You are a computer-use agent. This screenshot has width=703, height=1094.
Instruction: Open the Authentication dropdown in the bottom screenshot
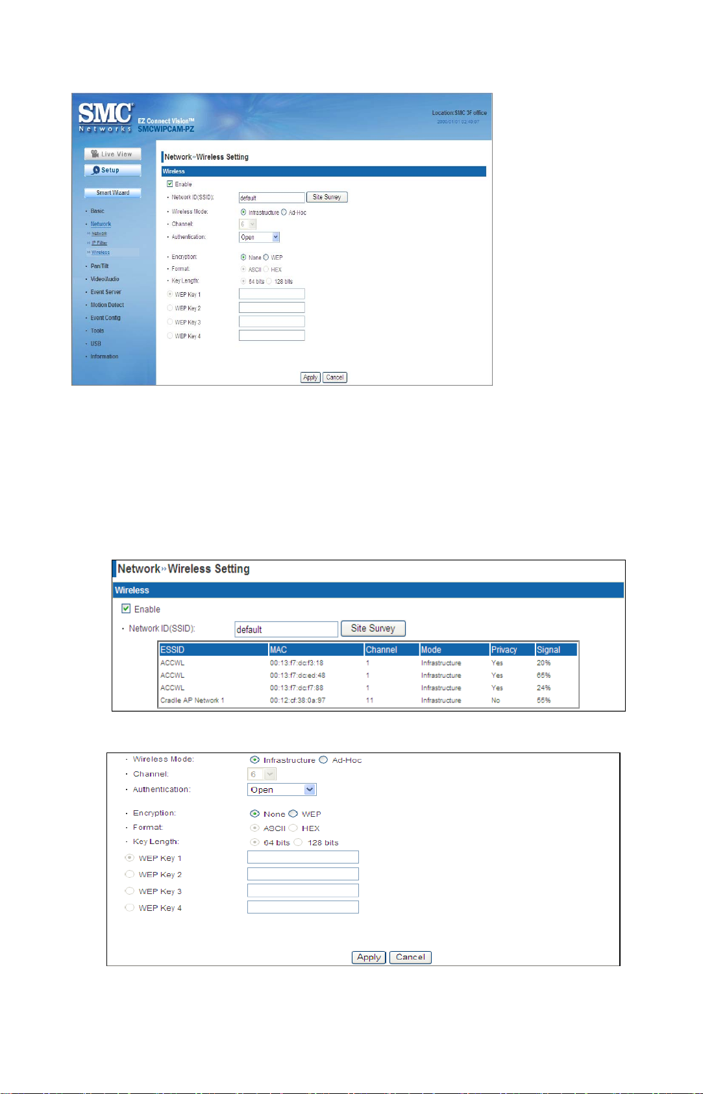point(282,790)
